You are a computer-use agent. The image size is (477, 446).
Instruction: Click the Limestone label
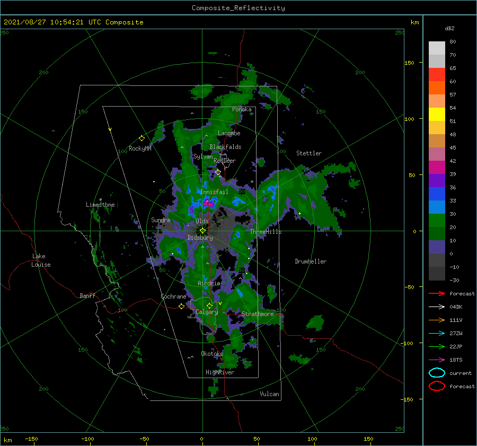click(x=100, y=205)
